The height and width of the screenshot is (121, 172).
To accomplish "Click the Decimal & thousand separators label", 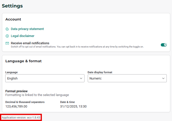I will [25, 102].
